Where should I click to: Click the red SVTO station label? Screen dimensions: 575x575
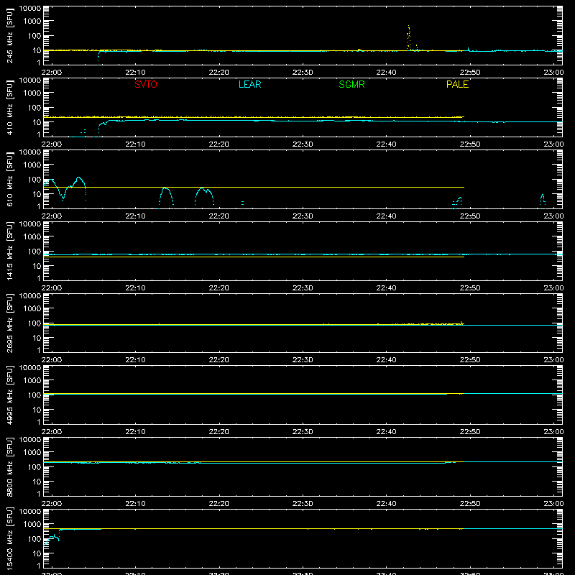point(146,84)
